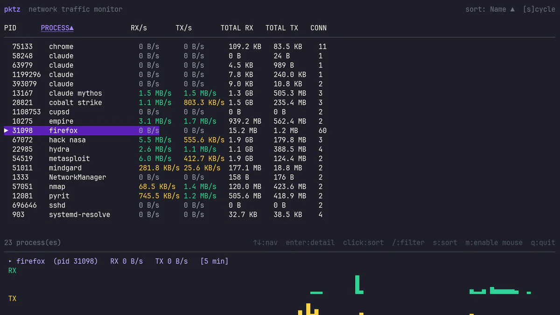560x315 pixels.
Task: Select the nmap process row
Action: click(x=58, y=187)
